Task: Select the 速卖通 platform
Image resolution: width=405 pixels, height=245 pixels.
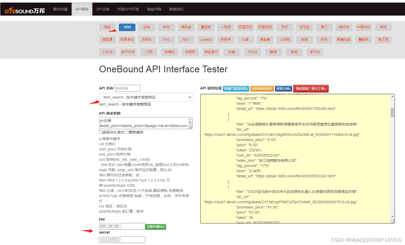Action: pyautogui.click(x=107, y=40)
